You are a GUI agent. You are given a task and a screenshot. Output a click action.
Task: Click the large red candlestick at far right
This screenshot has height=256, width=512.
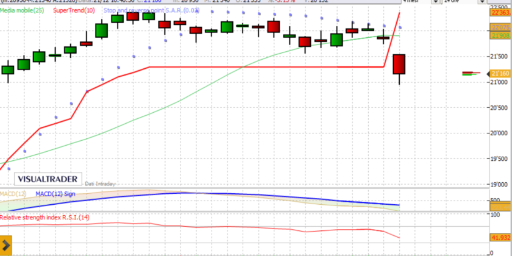pos(399,64)
